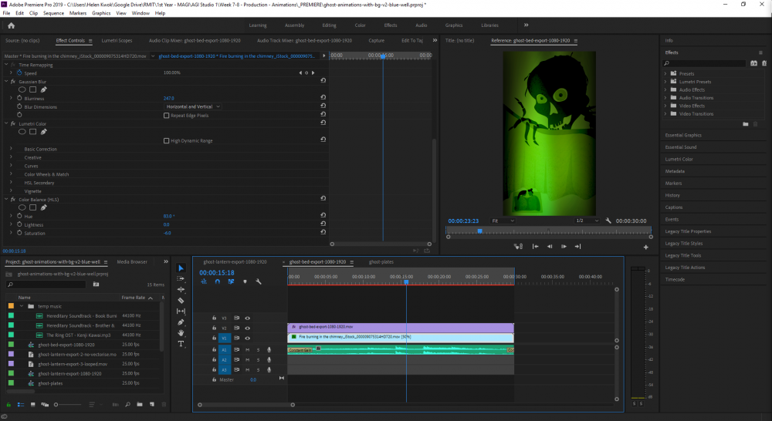
Task: Click the reference monitor playhead scrubber
Action: point(479,231)
